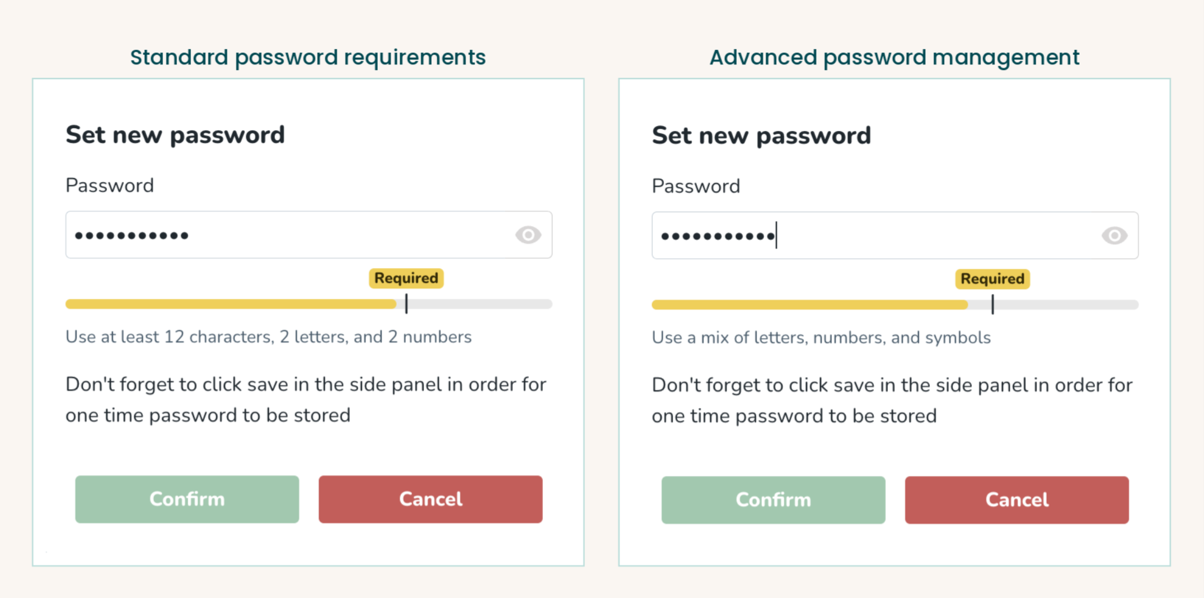Click strength bar in Standard panel
Image resolution: width=1204 pixels, height=598 pixels.
[x=309, y=304]
